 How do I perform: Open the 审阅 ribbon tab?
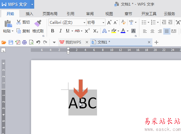pos(90,14)
